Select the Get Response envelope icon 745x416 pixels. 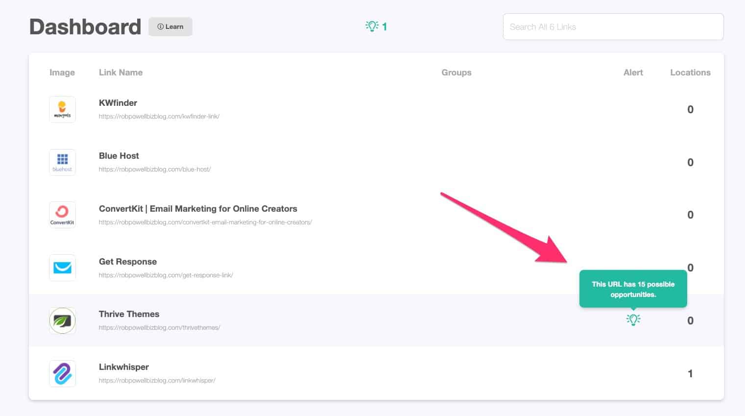(62, 268)
